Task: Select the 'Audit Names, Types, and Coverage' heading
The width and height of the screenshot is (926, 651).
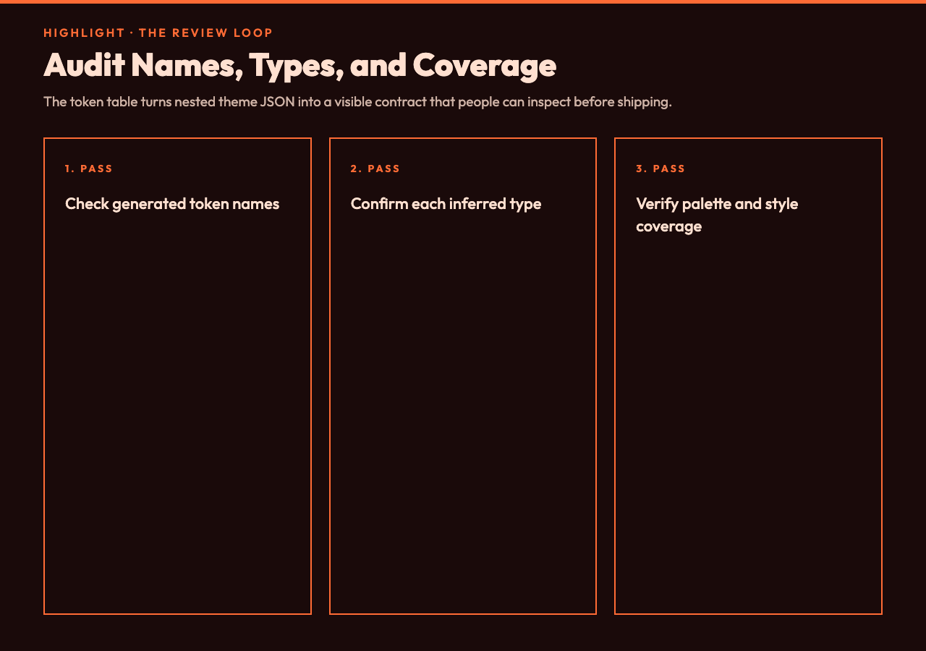Action: (300, 65)
